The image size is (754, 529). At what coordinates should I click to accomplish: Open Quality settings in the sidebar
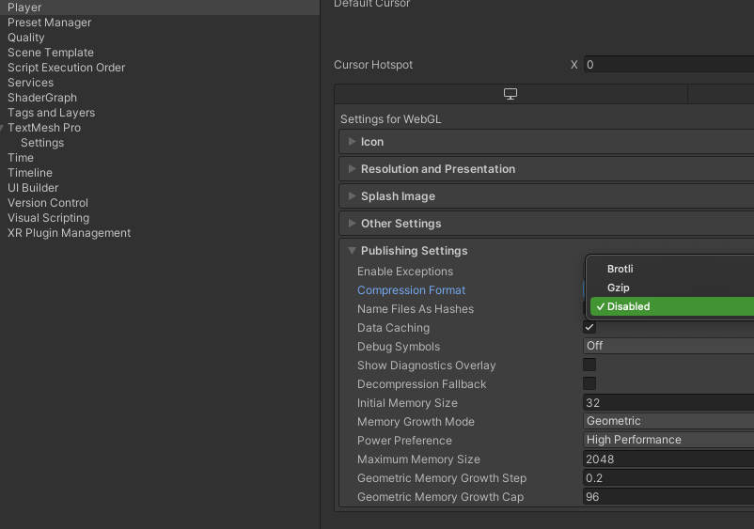[x=26, y=38]
